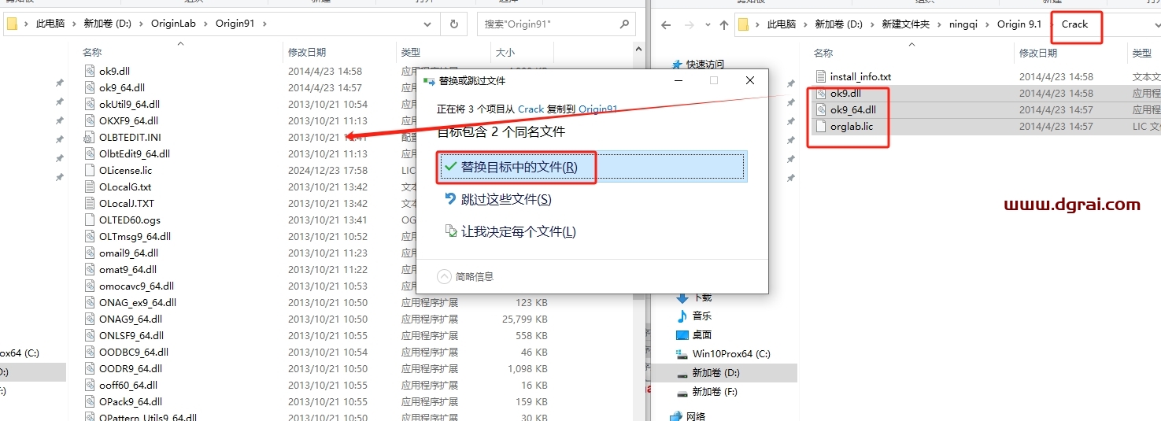The width and height of the screenshot is (1161, 421).
Task: Select OLocalJ.TXT file name
Action: (x=127, y=203)
